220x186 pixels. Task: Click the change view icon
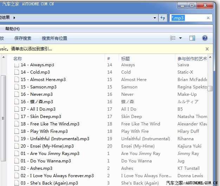pyautogui.click(x=173, y=38)
